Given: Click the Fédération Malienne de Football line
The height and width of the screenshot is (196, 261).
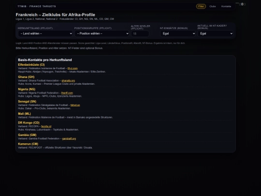Looking at the screenshot, I should pyautogui.click(x=65, y=117).
